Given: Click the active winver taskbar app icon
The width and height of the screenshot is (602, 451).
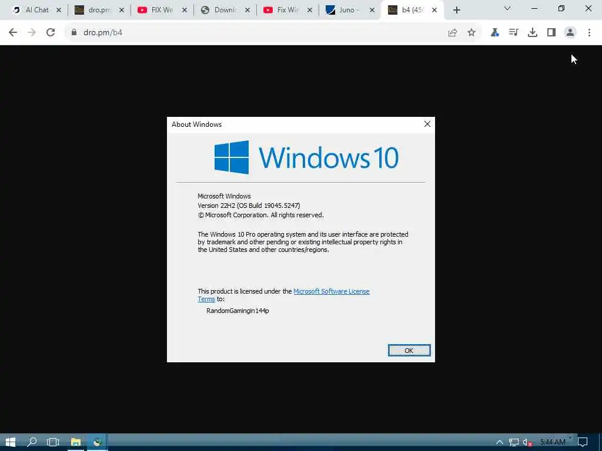Looking at the screenshot, I should coord(98,442).
